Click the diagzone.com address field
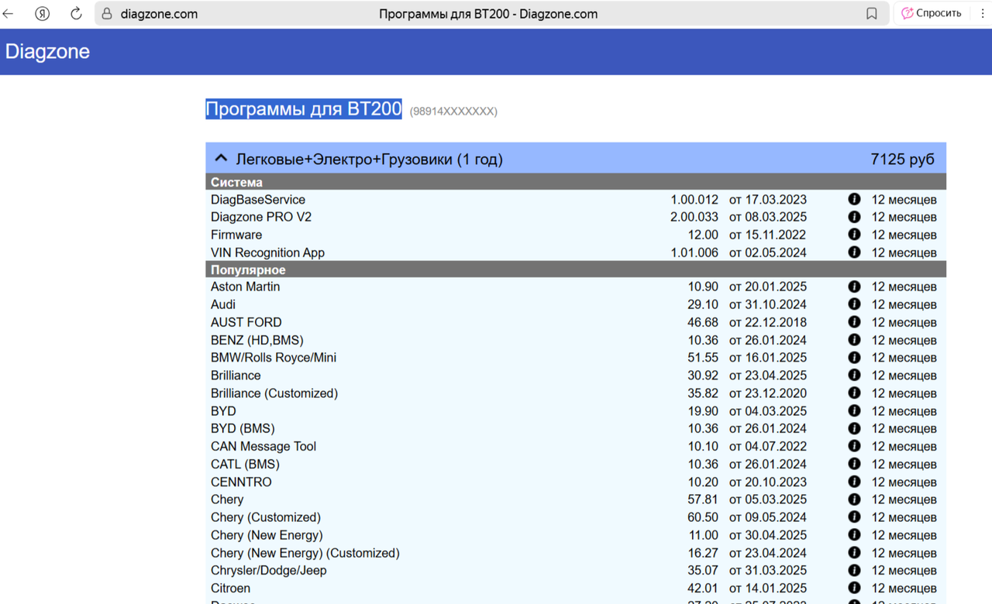 pyautogui.click(x=159, y=13)
